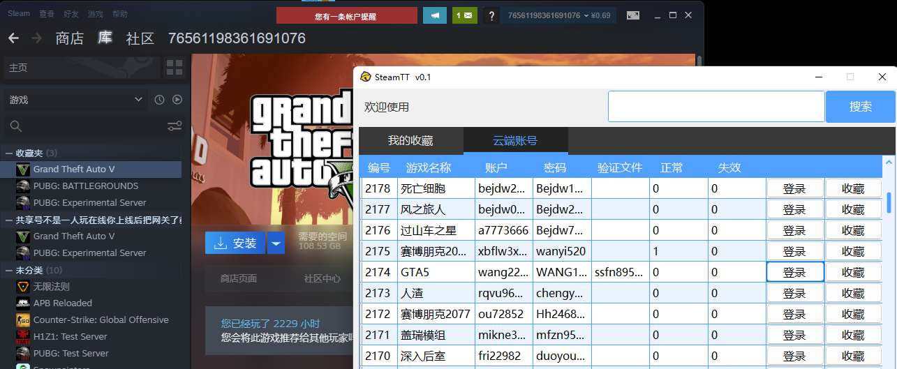Toggle the clock recent-sort filter

click(159, 100)
